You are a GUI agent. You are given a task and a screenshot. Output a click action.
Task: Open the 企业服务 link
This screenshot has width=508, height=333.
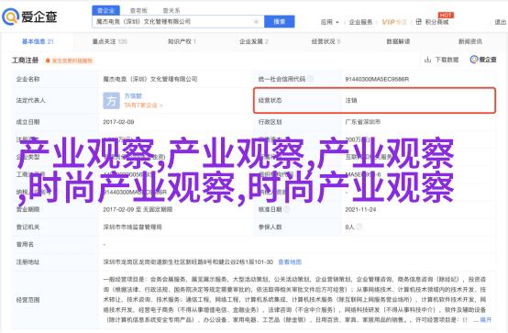tap(360, 22)
